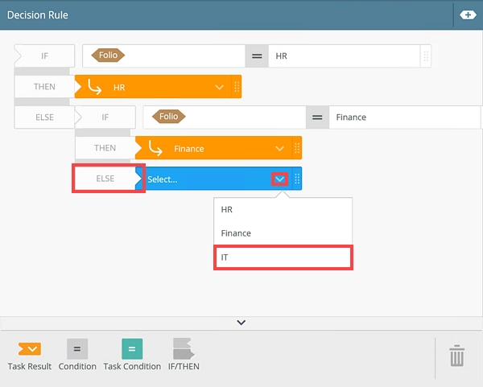The width and height of the screenshot is (483, 387).
Task: Click the top IF block label
Action: pyautogui.click(x=44, y=56)
